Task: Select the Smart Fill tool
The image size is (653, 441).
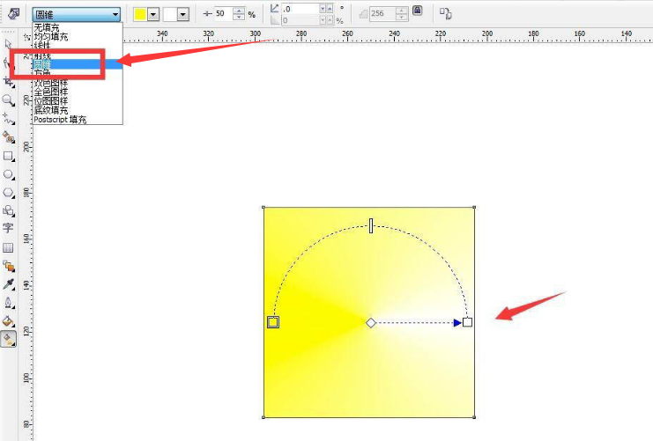Action: point(8,136)
